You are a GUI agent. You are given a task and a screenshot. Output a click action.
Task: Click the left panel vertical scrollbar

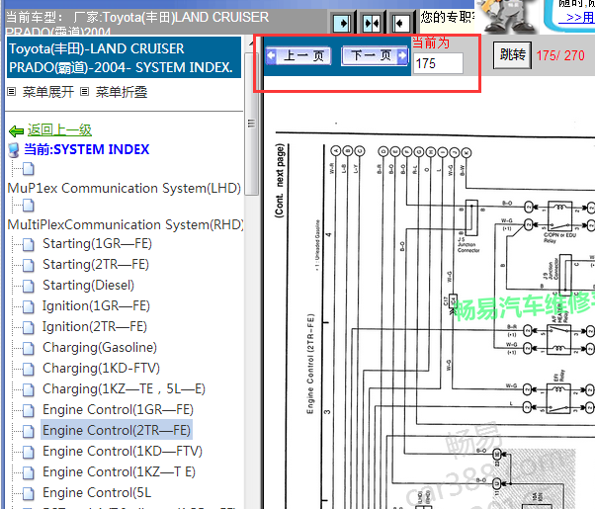pyautogui.click(x=251, y=124)
